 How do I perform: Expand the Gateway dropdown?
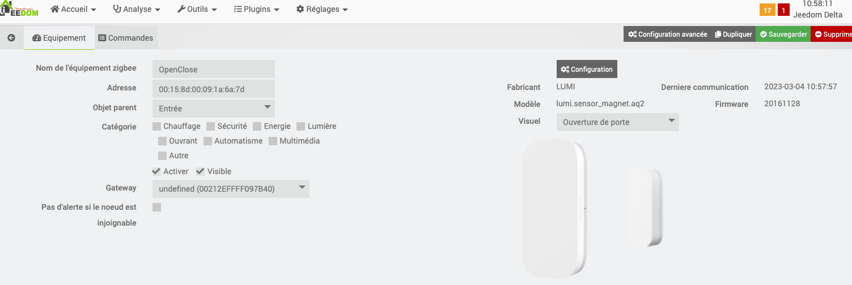(x=231, y=189)
